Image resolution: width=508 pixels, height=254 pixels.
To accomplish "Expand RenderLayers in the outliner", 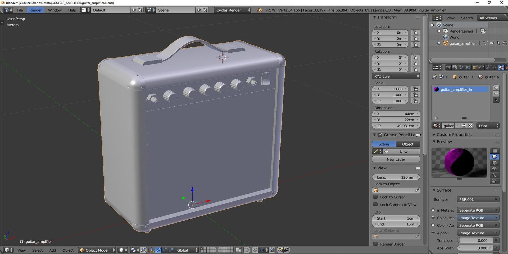I will click(439, 31).
